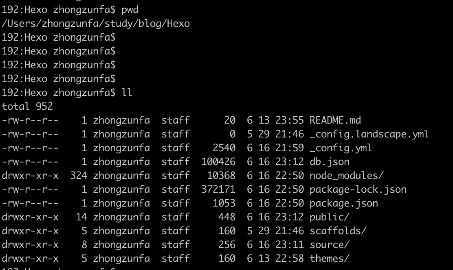Click the README.md filename in listing

335,120
